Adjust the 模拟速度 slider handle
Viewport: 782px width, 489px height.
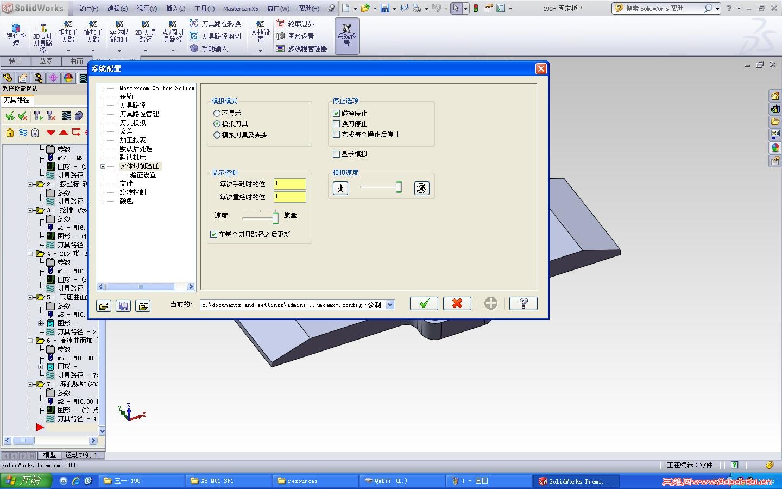click(399, 187)
